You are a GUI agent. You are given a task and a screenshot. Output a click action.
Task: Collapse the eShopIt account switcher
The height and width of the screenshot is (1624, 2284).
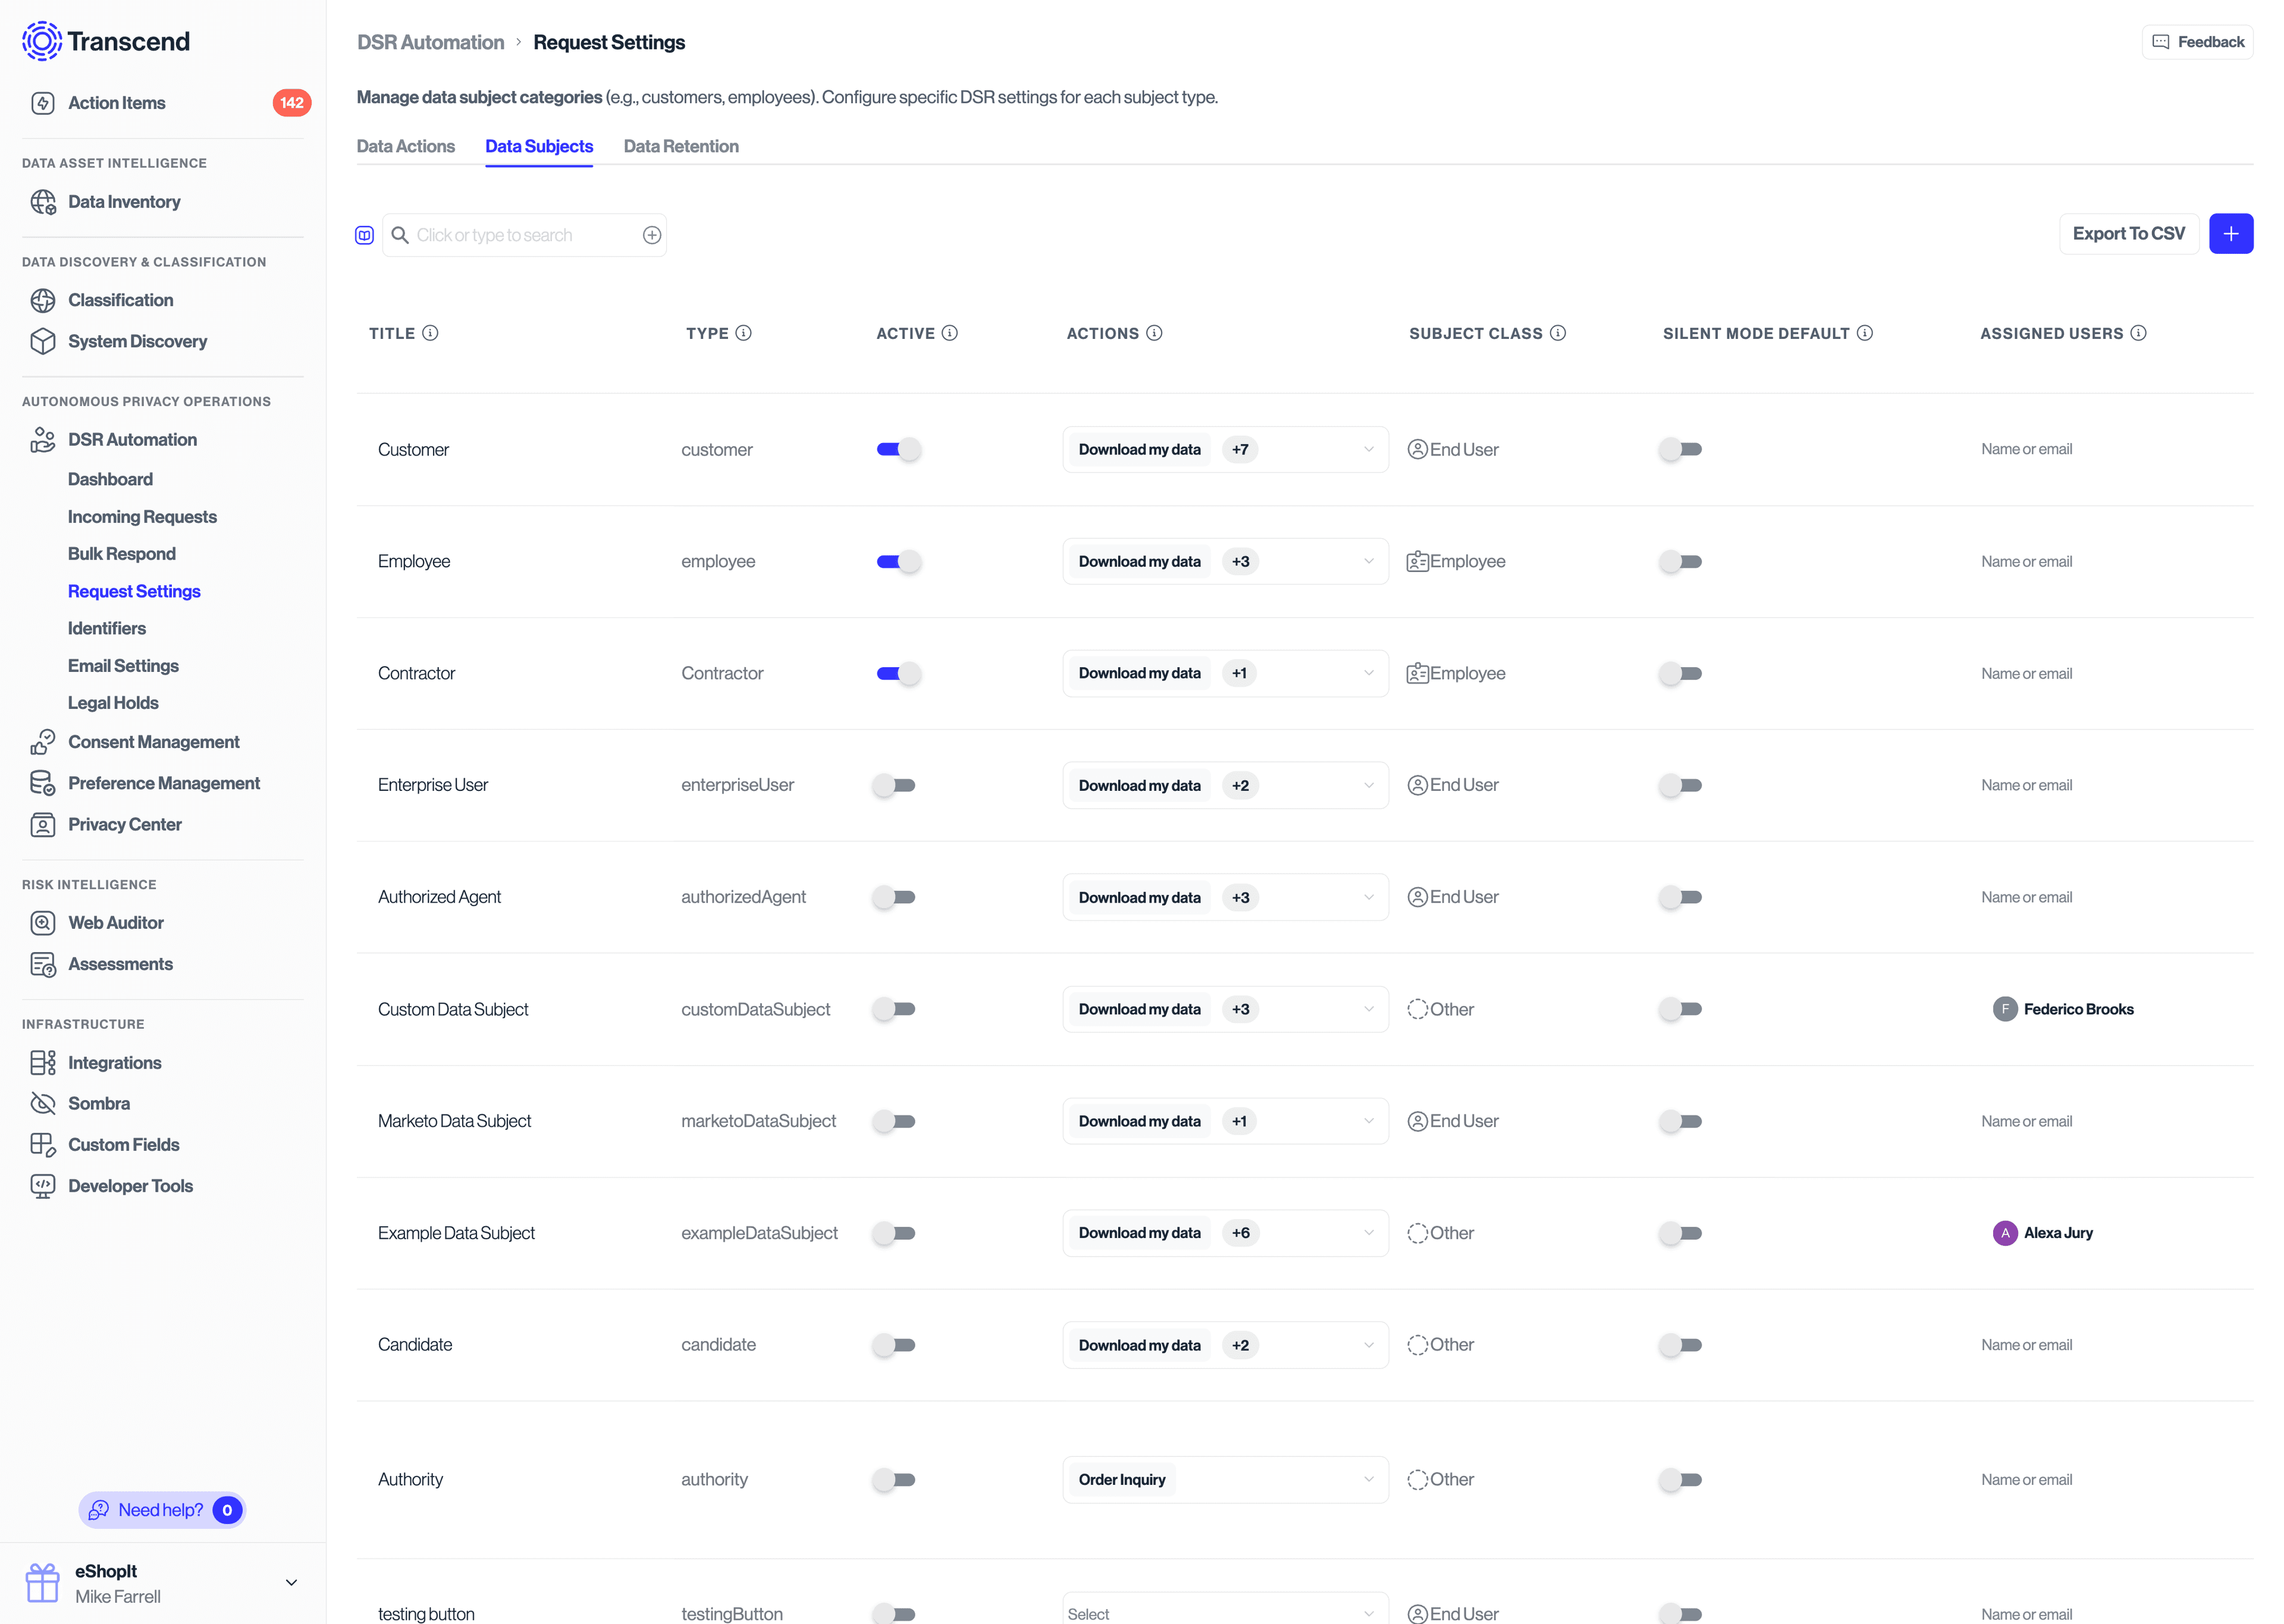click(291, 1583)
